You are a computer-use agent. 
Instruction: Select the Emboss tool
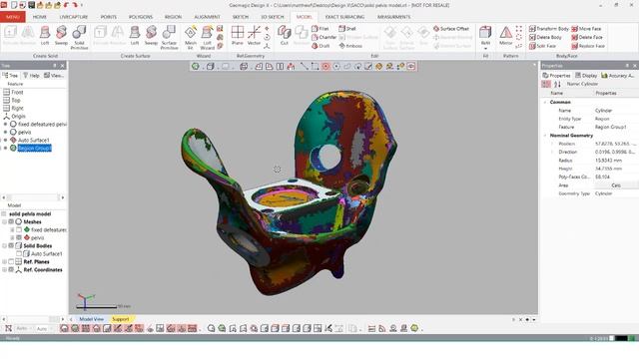point(350,46)
